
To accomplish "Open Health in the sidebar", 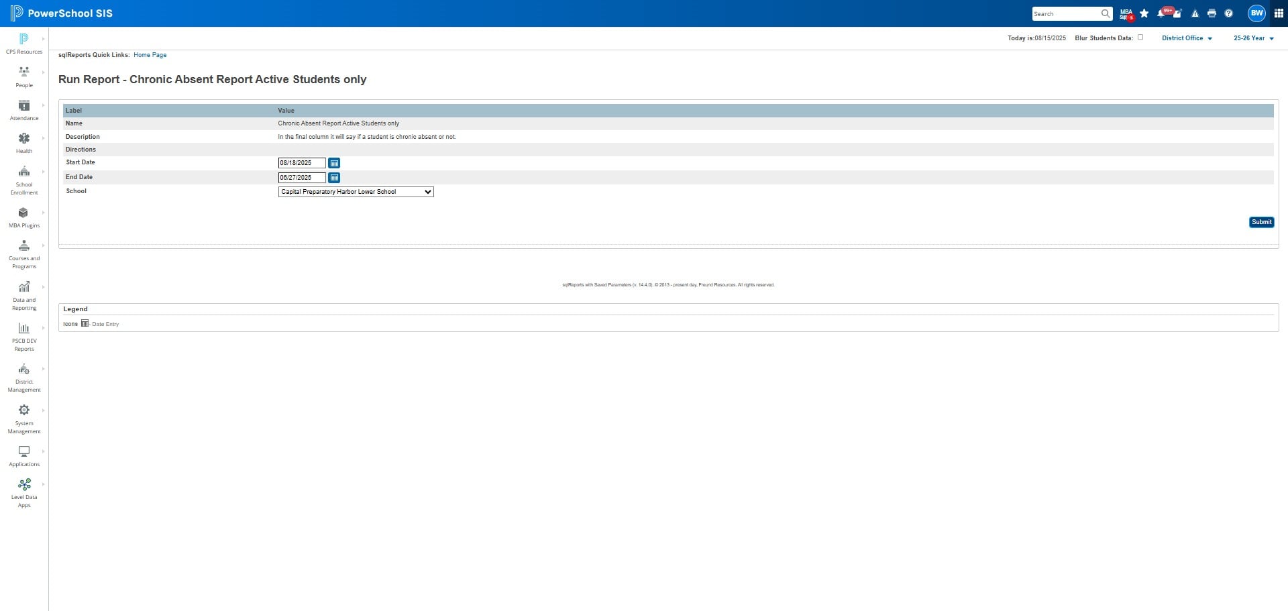I will [24, 143].
